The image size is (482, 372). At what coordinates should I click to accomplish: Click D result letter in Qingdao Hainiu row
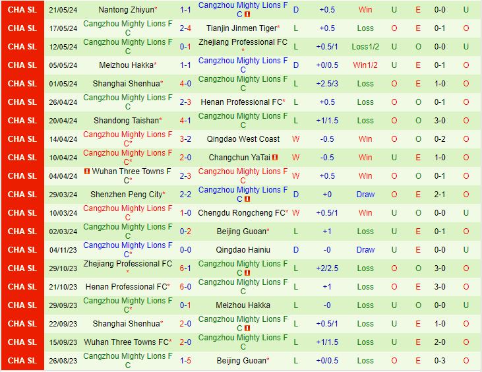pyautogui.click(x=295, y=249)
